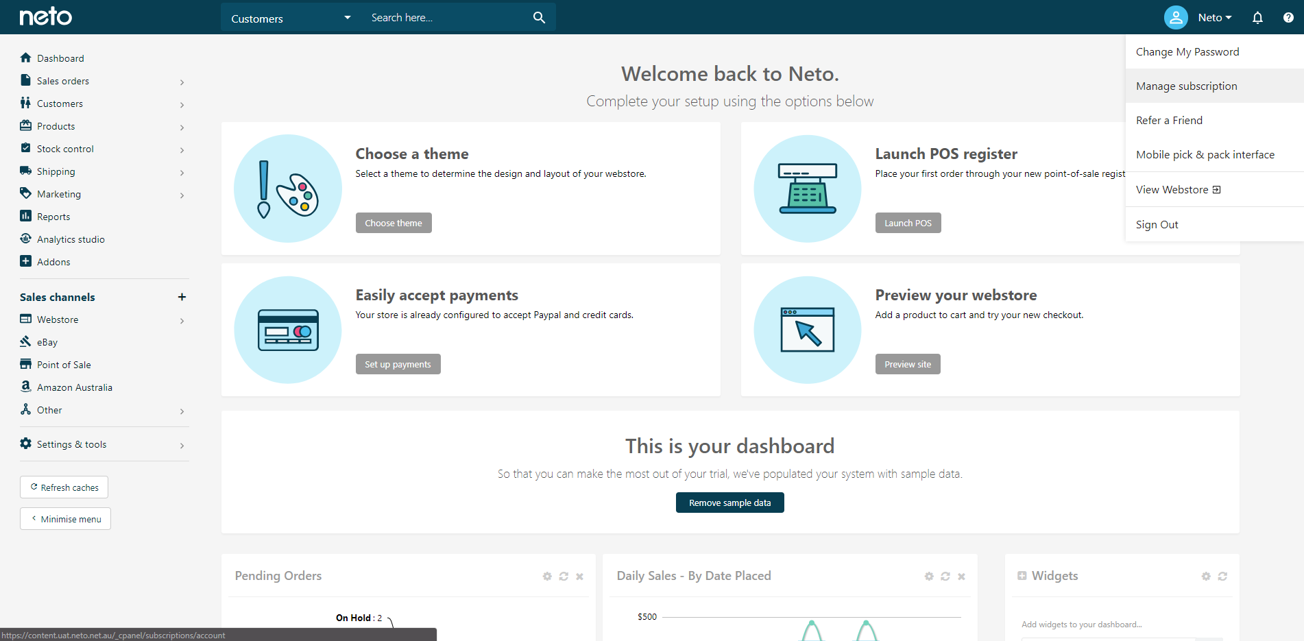
Task: Select Refer a Friend
Action: tap(1214, 120)
